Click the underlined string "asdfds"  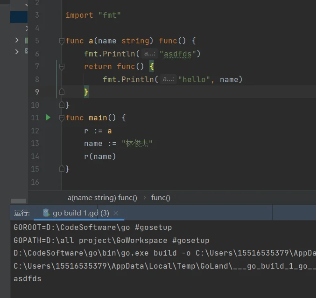coord(177,54)
